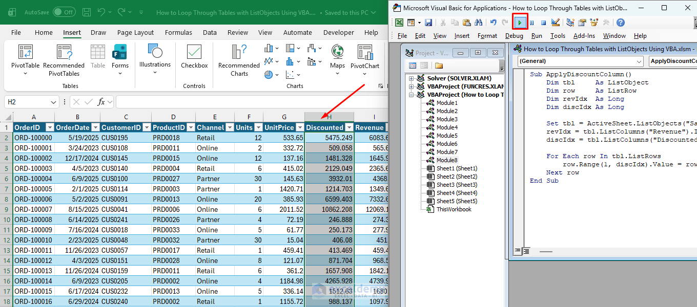Open Object Browser icon in VBA toolbar
The height and width of the screenshot is (307, 697).
tap(594, 23)
